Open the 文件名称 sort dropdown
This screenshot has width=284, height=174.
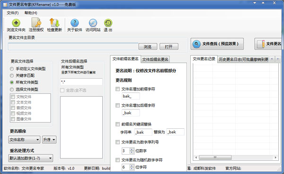(x=24, y=140)
